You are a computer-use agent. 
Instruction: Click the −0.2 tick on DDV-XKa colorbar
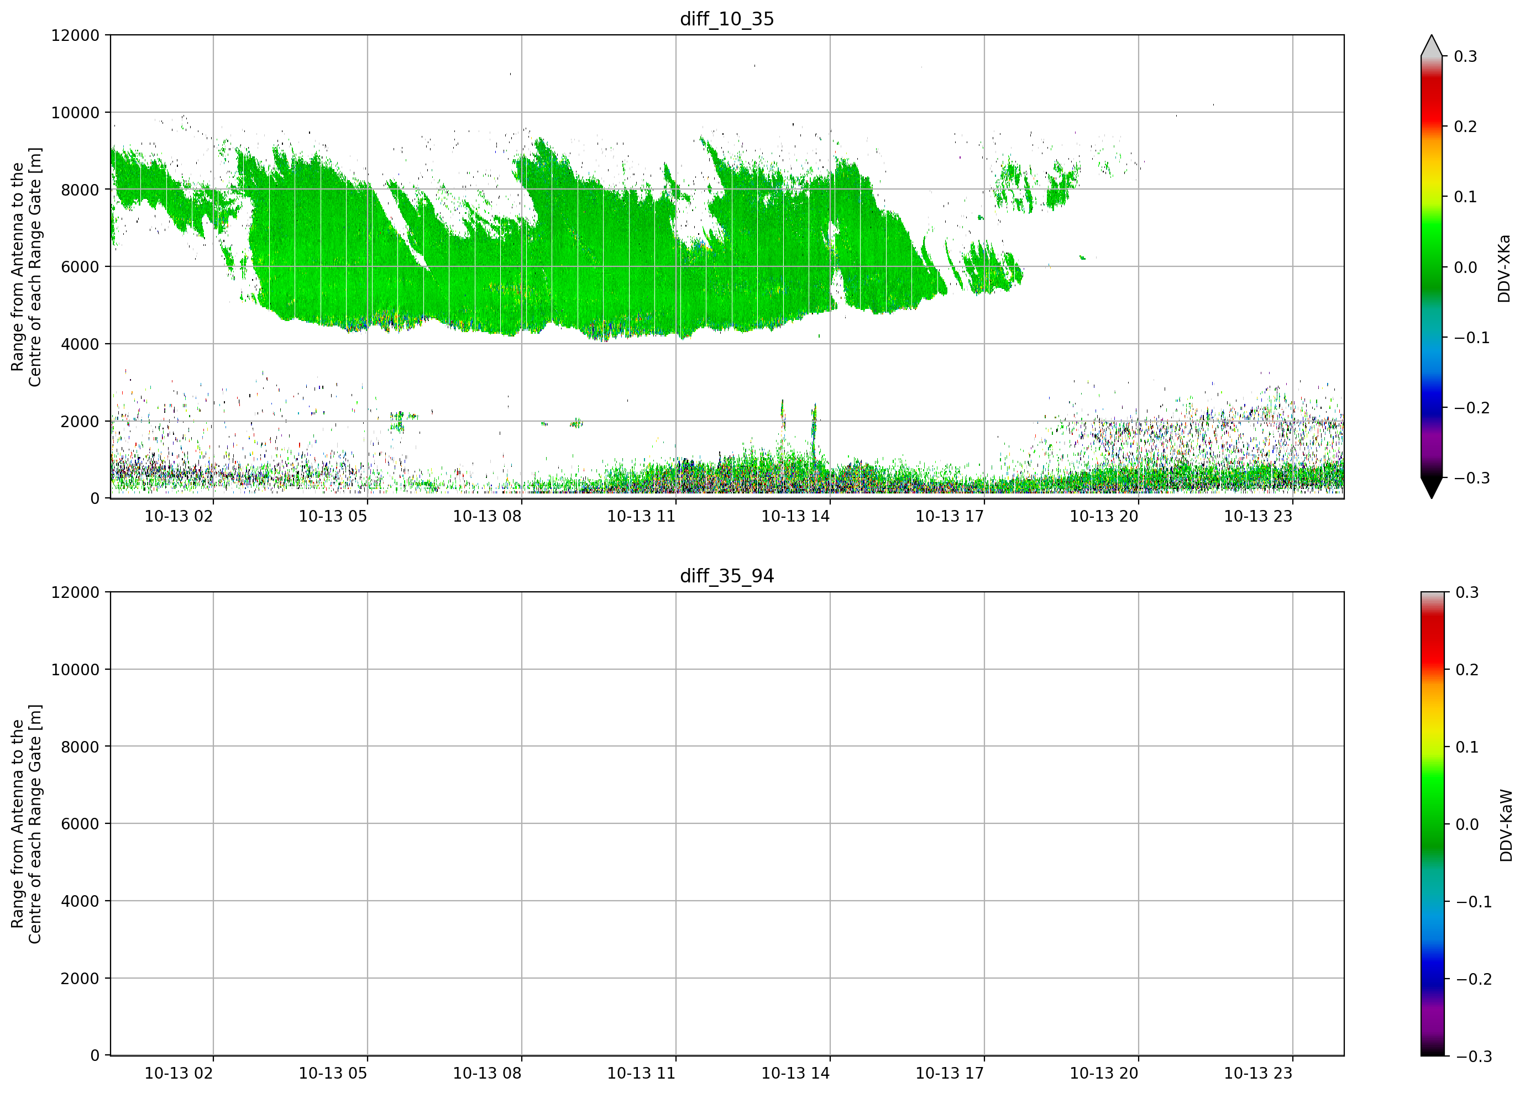click(x=1472, y=408)
